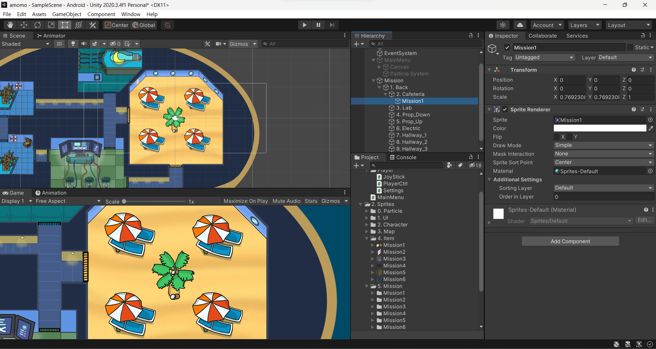Toggle Maximize On Play
The width and height of the screenshot is (656, 349).
click(246, 201)
